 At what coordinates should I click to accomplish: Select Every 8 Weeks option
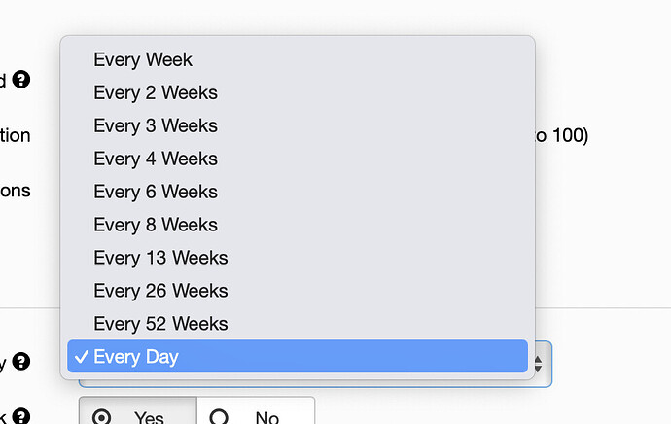tap(298, 225)
